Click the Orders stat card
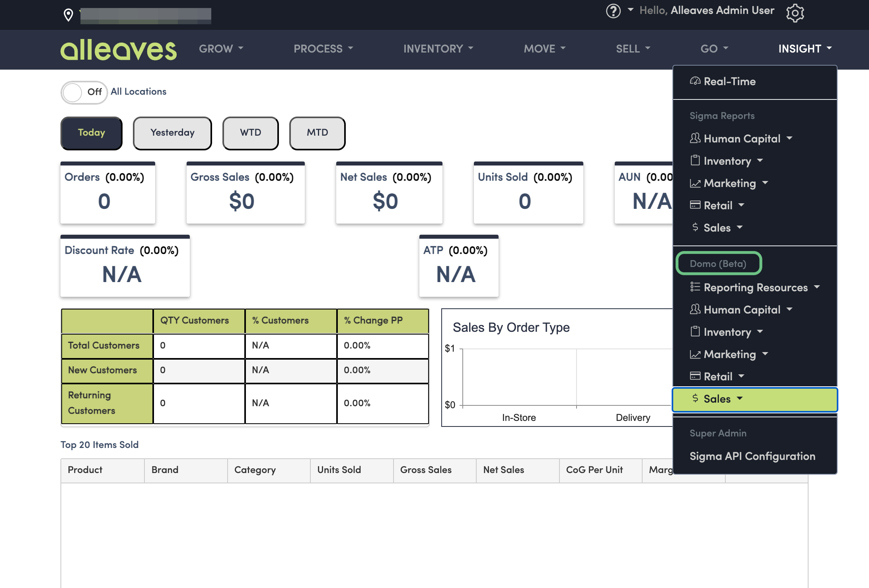This screenshot has height=588, width=869. (108, 193)
